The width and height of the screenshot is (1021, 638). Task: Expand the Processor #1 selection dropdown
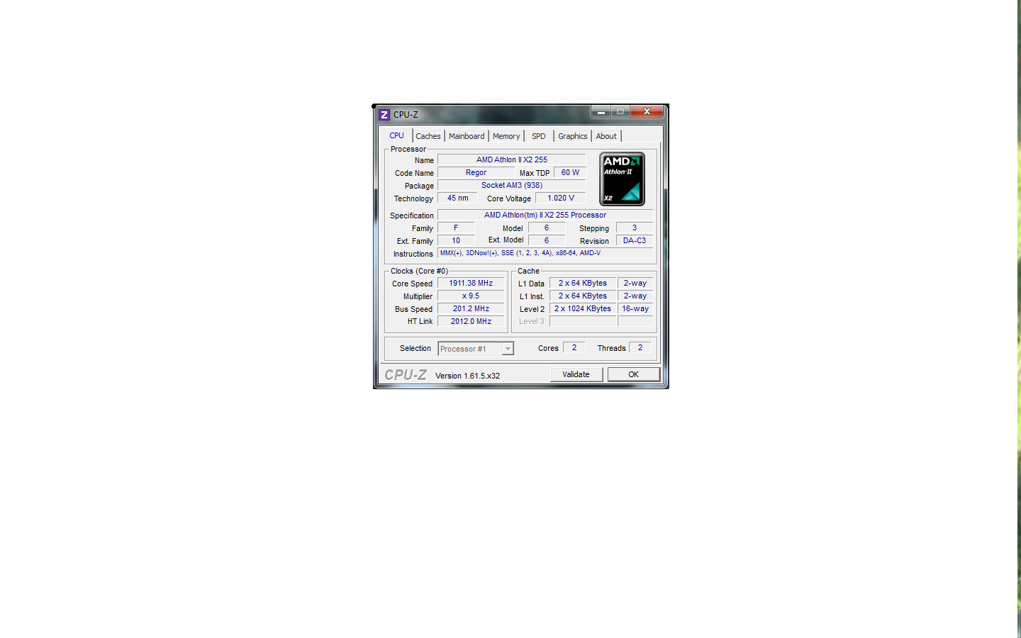(x=508, y=349)
